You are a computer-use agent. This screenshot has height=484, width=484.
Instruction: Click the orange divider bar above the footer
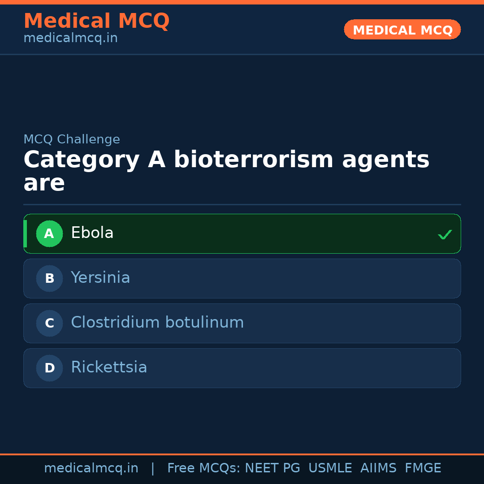[x=242, y=454]
